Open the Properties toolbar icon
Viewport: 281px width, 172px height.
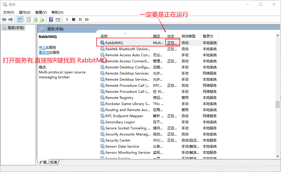(29, 19)
